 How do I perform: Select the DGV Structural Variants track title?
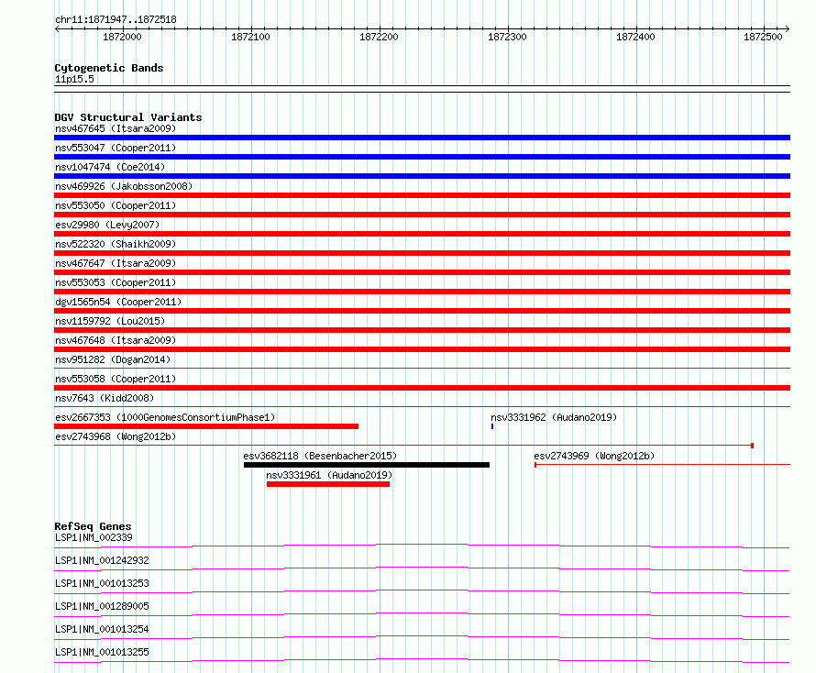128,117
